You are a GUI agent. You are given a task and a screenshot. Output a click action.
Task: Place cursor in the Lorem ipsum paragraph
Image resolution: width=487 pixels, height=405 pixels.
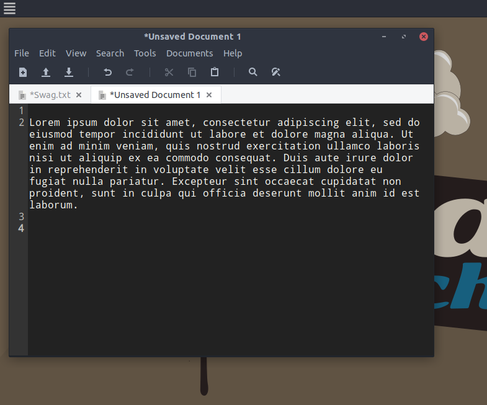click(x=223, y=158)
